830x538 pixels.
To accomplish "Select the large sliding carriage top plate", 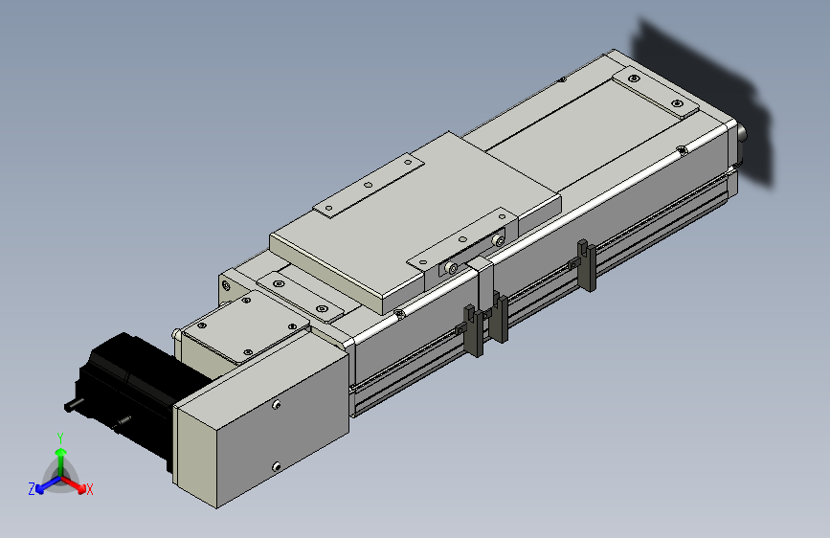I will (x=415, y=222).
